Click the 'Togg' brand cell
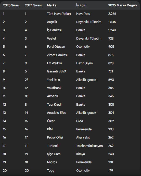 [50, 171]
